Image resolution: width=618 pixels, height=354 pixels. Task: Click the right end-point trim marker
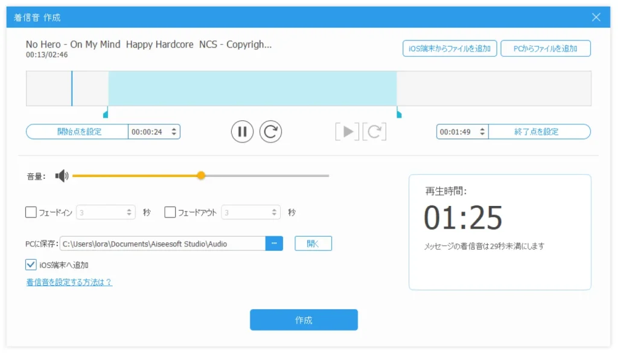point(398,113)
